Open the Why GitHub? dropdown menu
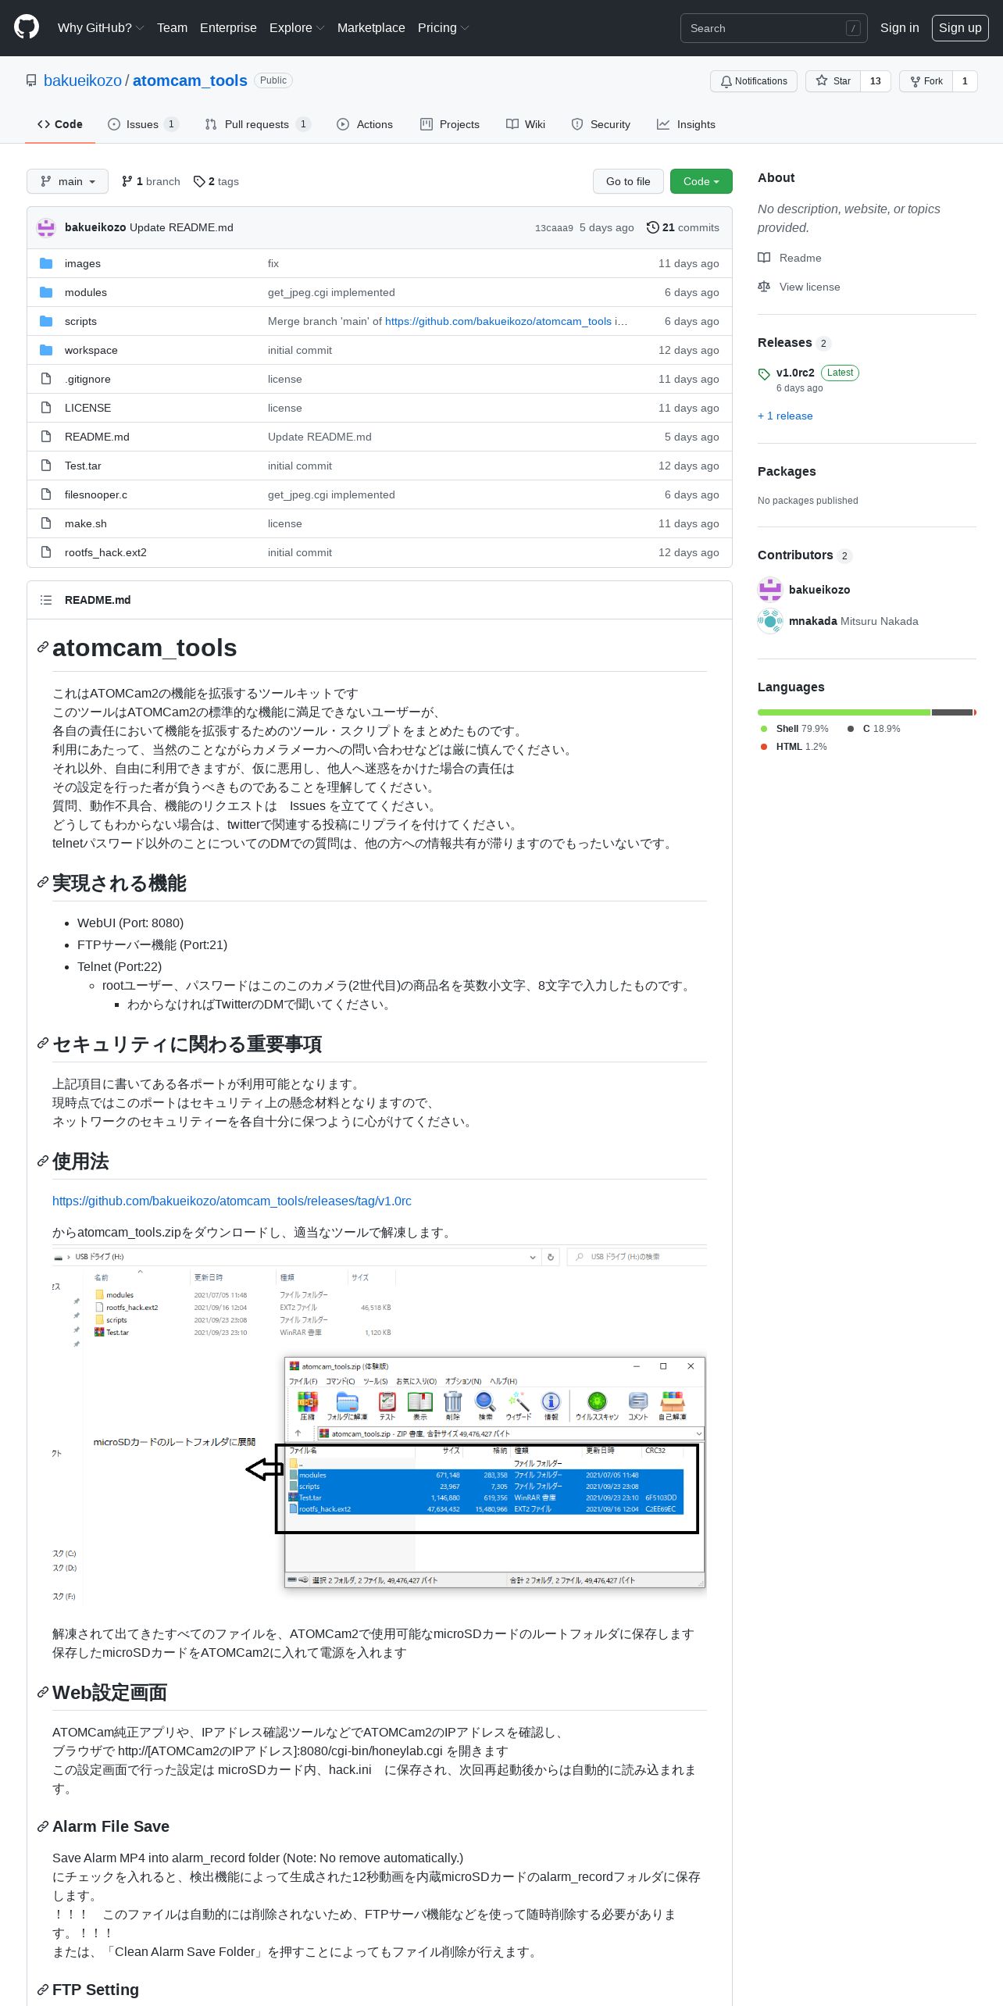The width and height of the screenshot is (1003, 2006). tap(101, 27)
